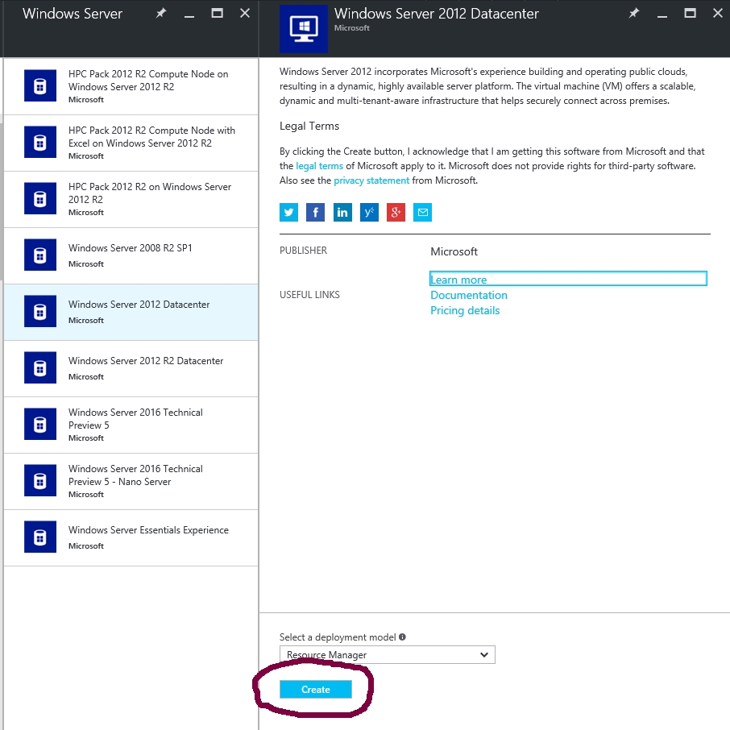Screen dimensions: 730x730
Task: Click the Windows Server blade title
Action: pyautogui.click(x=73, y=14)
